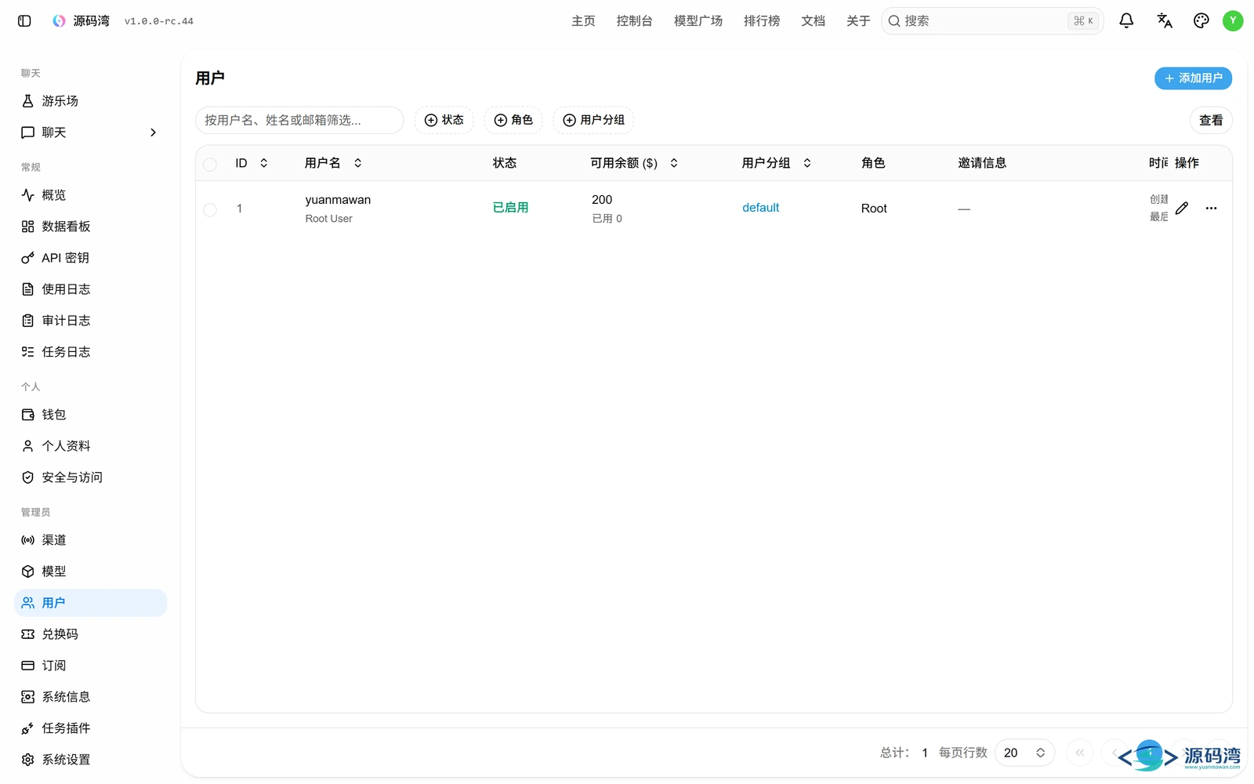Click the 源码湾 logo icon
The image size is (1254, 784).
(59, 21)
